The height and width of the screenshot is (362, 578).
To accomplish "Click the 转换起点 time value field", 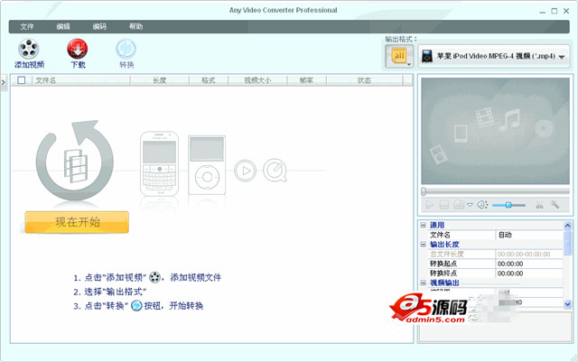I will point(529,264).
